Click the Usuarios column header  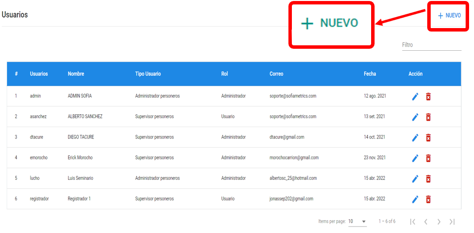pos(39,74)
